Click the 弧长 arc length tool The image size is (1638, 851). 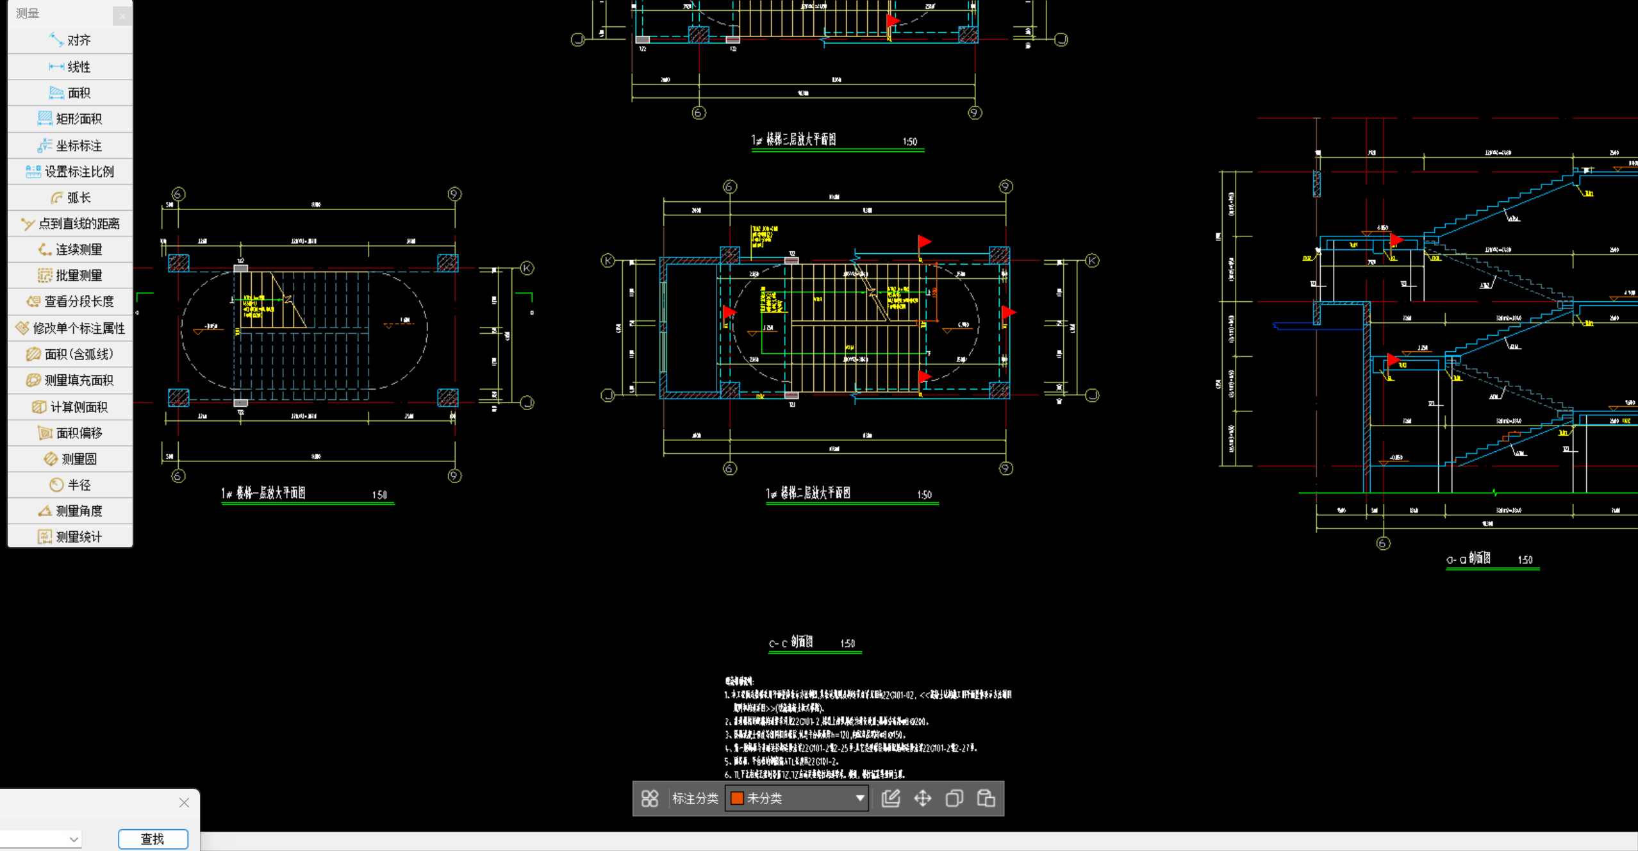pyautogui.click(x=70, y=197)
